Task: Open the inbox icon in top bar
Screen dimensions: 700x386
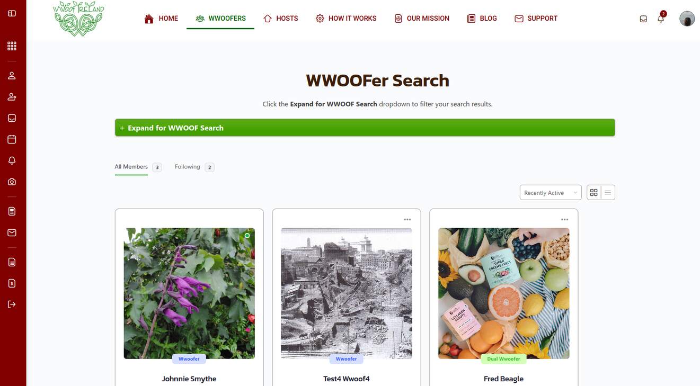Action: (643, 19)
